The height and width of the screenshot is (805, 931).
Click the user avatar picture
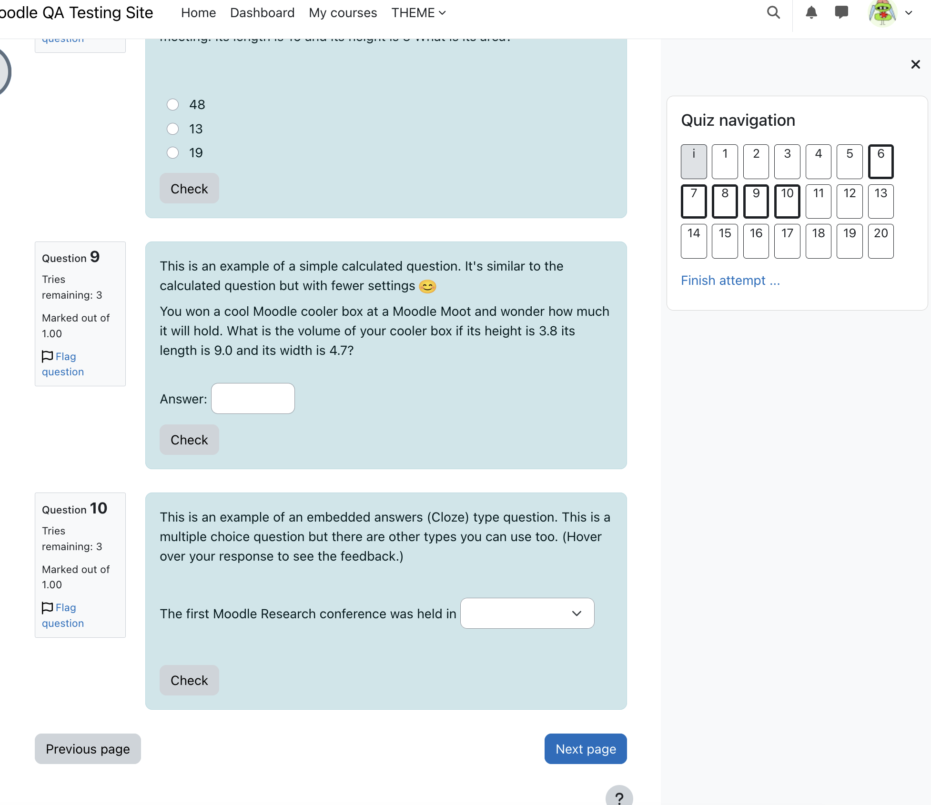[x=882, y=13]
